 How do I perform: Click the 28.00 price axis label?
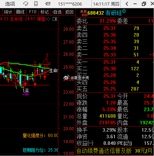coord(68,29)
